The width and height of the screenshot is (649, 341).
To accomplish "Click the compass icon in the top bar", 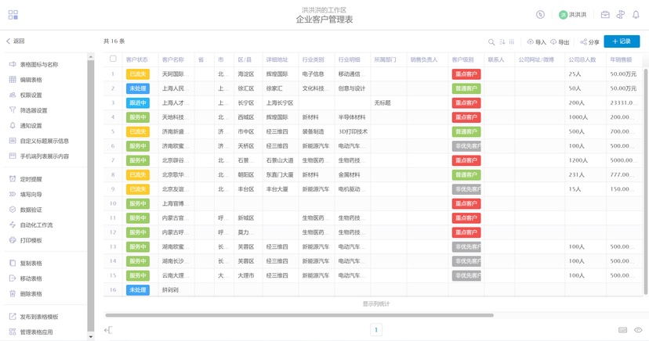I will point(540,14).
